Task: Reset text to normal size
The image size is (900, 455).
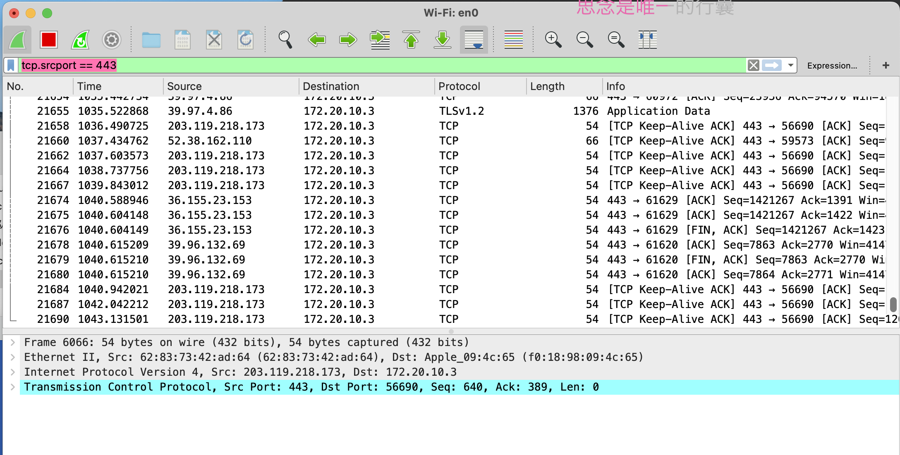Action: [616, 40]
